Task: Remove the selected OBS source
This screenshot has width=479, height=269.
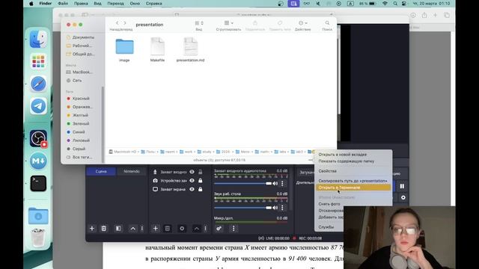Action: tap(168, 228)
